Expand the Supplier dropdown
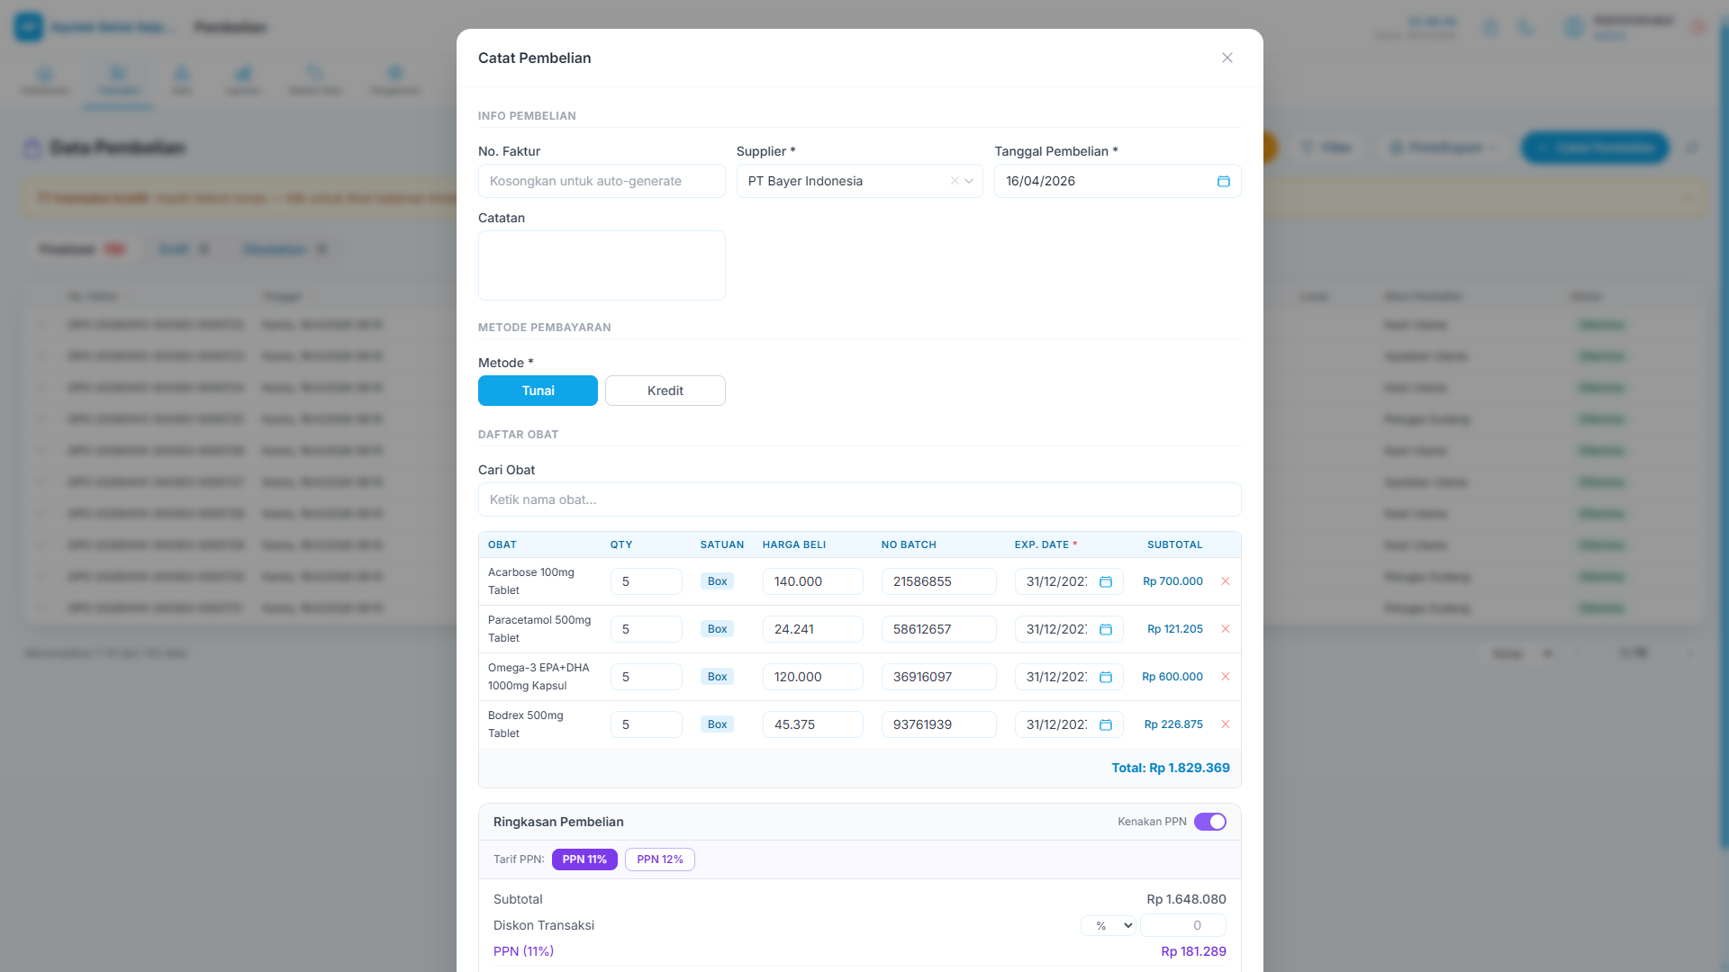This screenshot has height=972, width=1729. click(x=970, y=181)
